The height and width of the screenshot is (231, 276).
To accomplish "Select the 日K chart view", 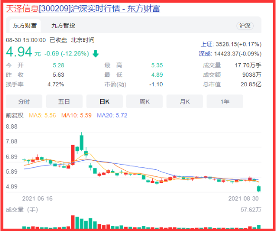I will (104, 102).
